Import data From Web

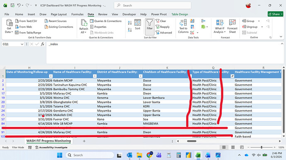click(x=24, y=27)
